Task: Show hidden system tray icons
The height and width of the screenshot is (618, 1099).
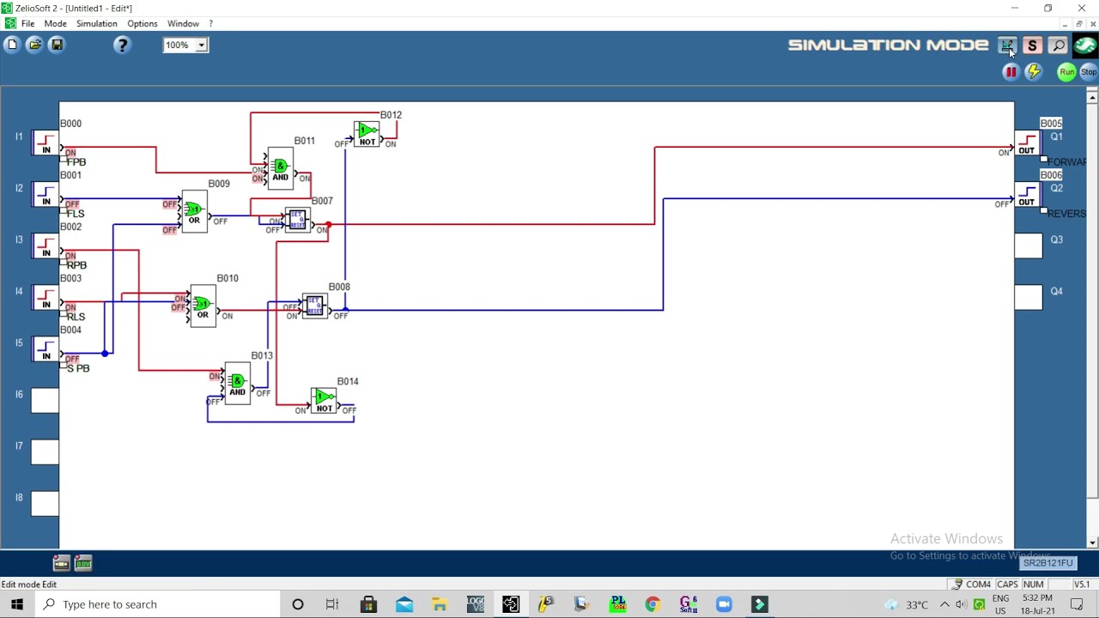Action: click(944, 604)
